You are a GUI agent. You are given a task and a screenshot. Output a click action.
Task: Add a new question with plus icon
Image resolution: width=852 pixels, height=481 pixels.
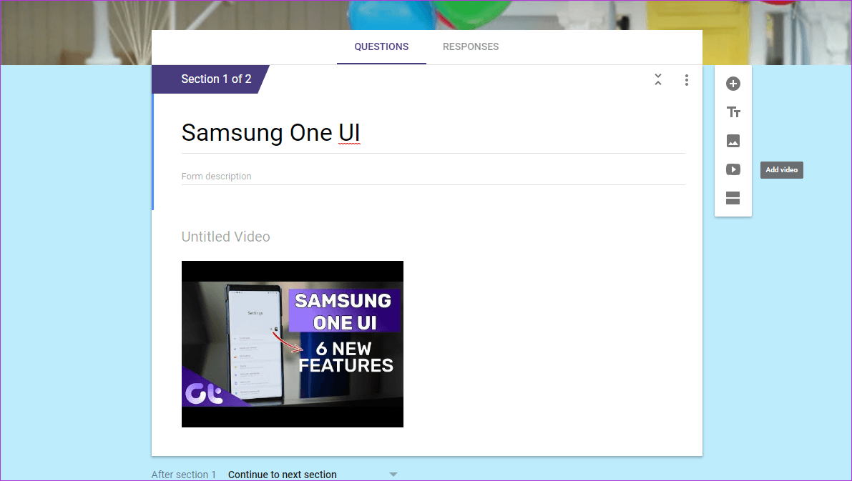[733, 84]
